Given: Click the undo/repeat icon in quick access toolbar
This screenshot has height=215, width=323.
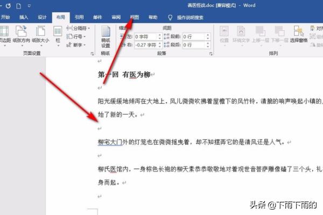Looking at the screenshot, I should click(x=8, y=6).
